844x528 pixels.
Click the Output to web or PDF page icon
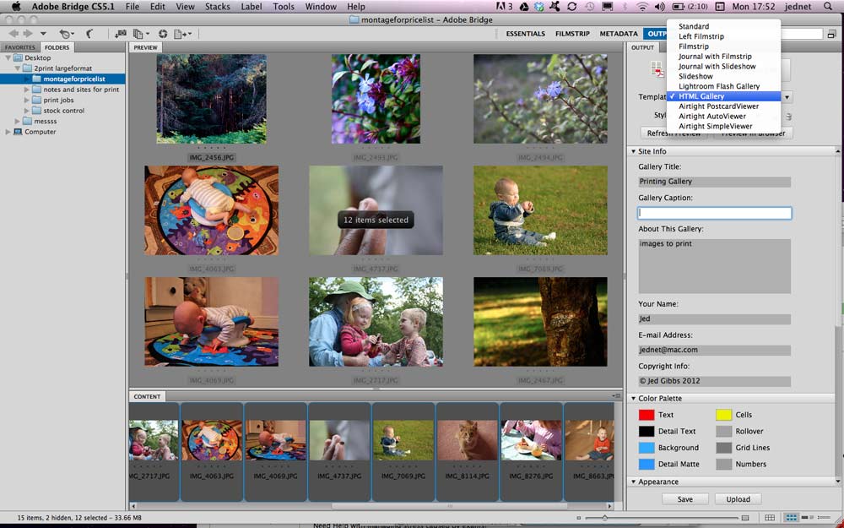click(182, 34)
